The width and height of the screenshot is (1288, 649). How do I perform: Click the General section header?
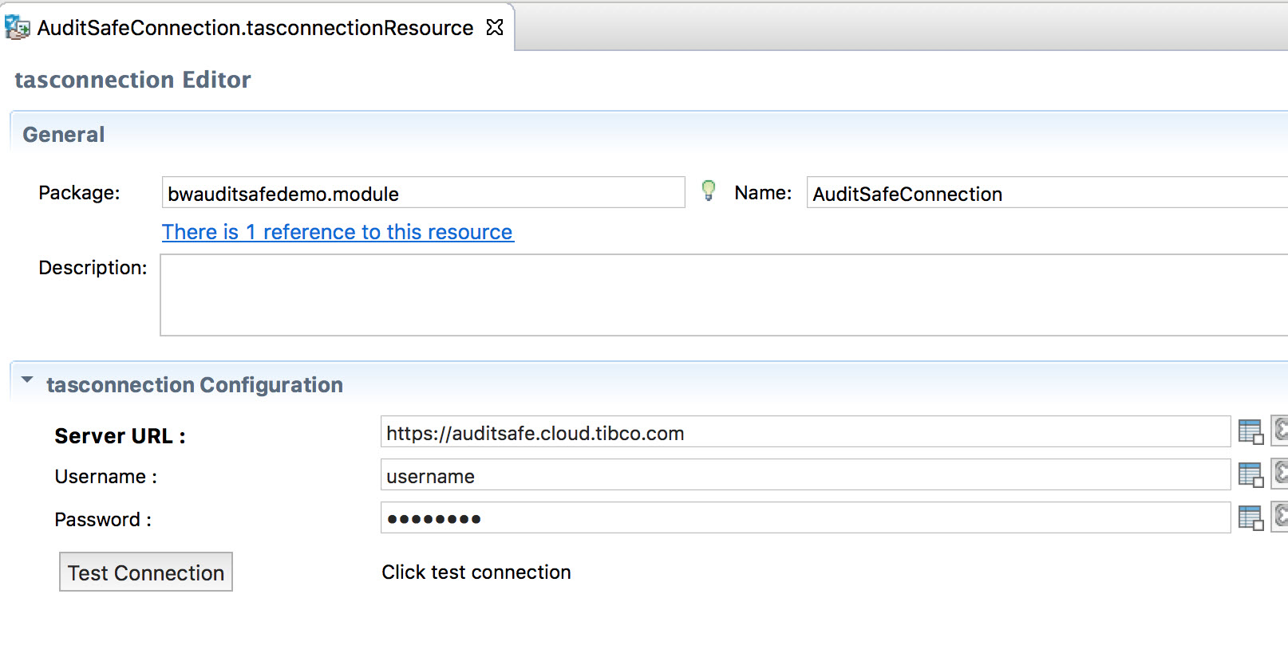click(x=64, y=135)
